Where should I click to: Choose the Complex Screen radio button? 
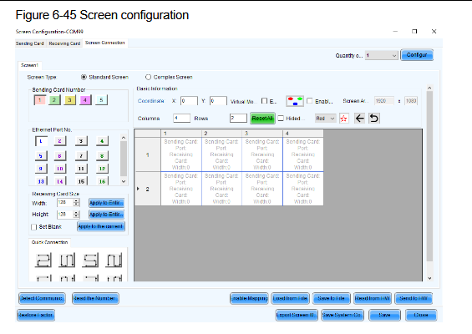click(148, 77)
